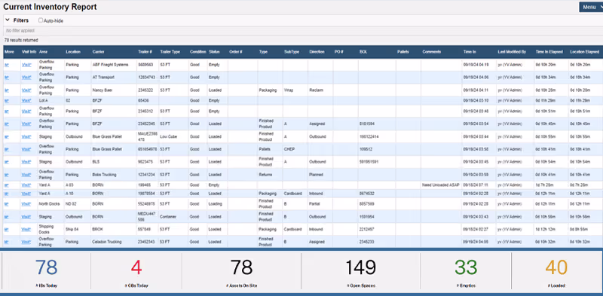Enable the Auto-hide checkbox
This screenshot has width=603, height=296.
point(41,20)
